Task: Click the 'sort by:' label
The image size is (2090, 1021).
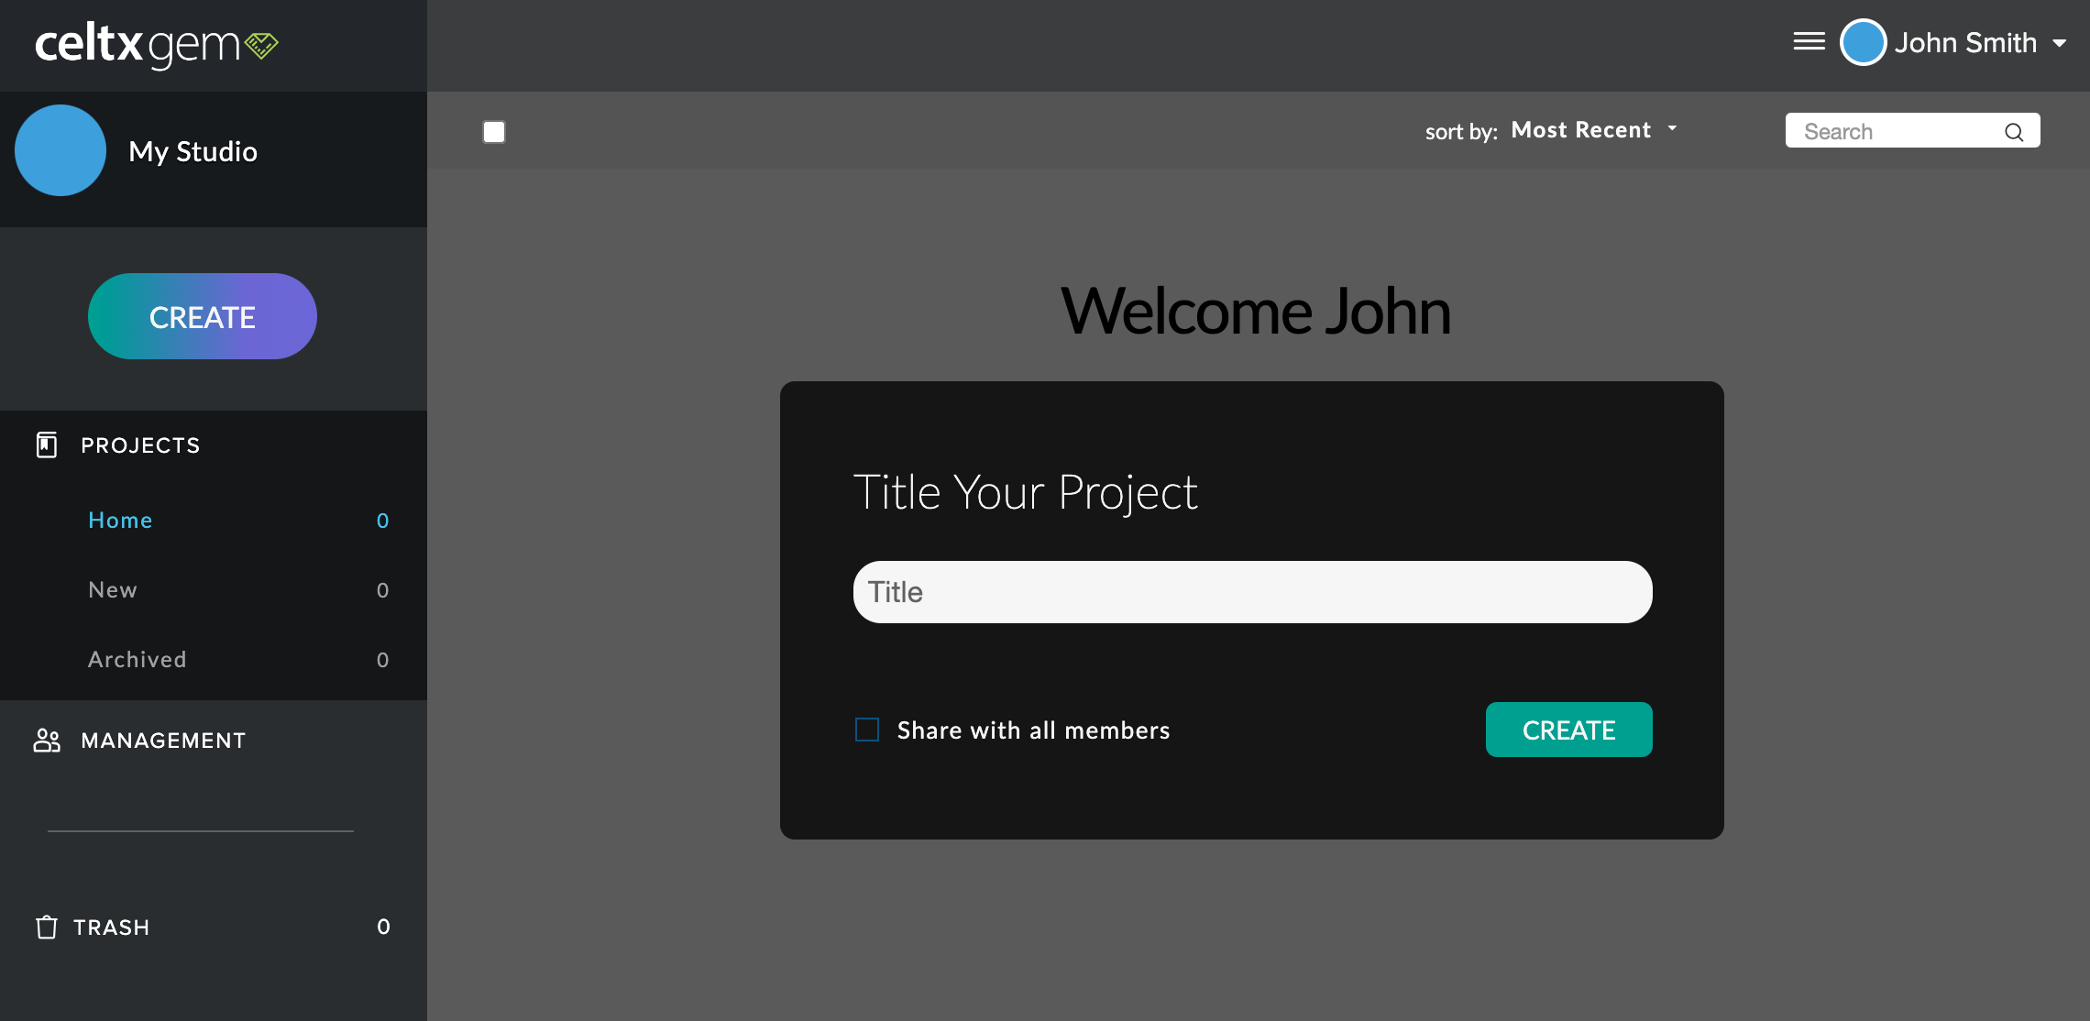Action: (x=1461, y=132)
